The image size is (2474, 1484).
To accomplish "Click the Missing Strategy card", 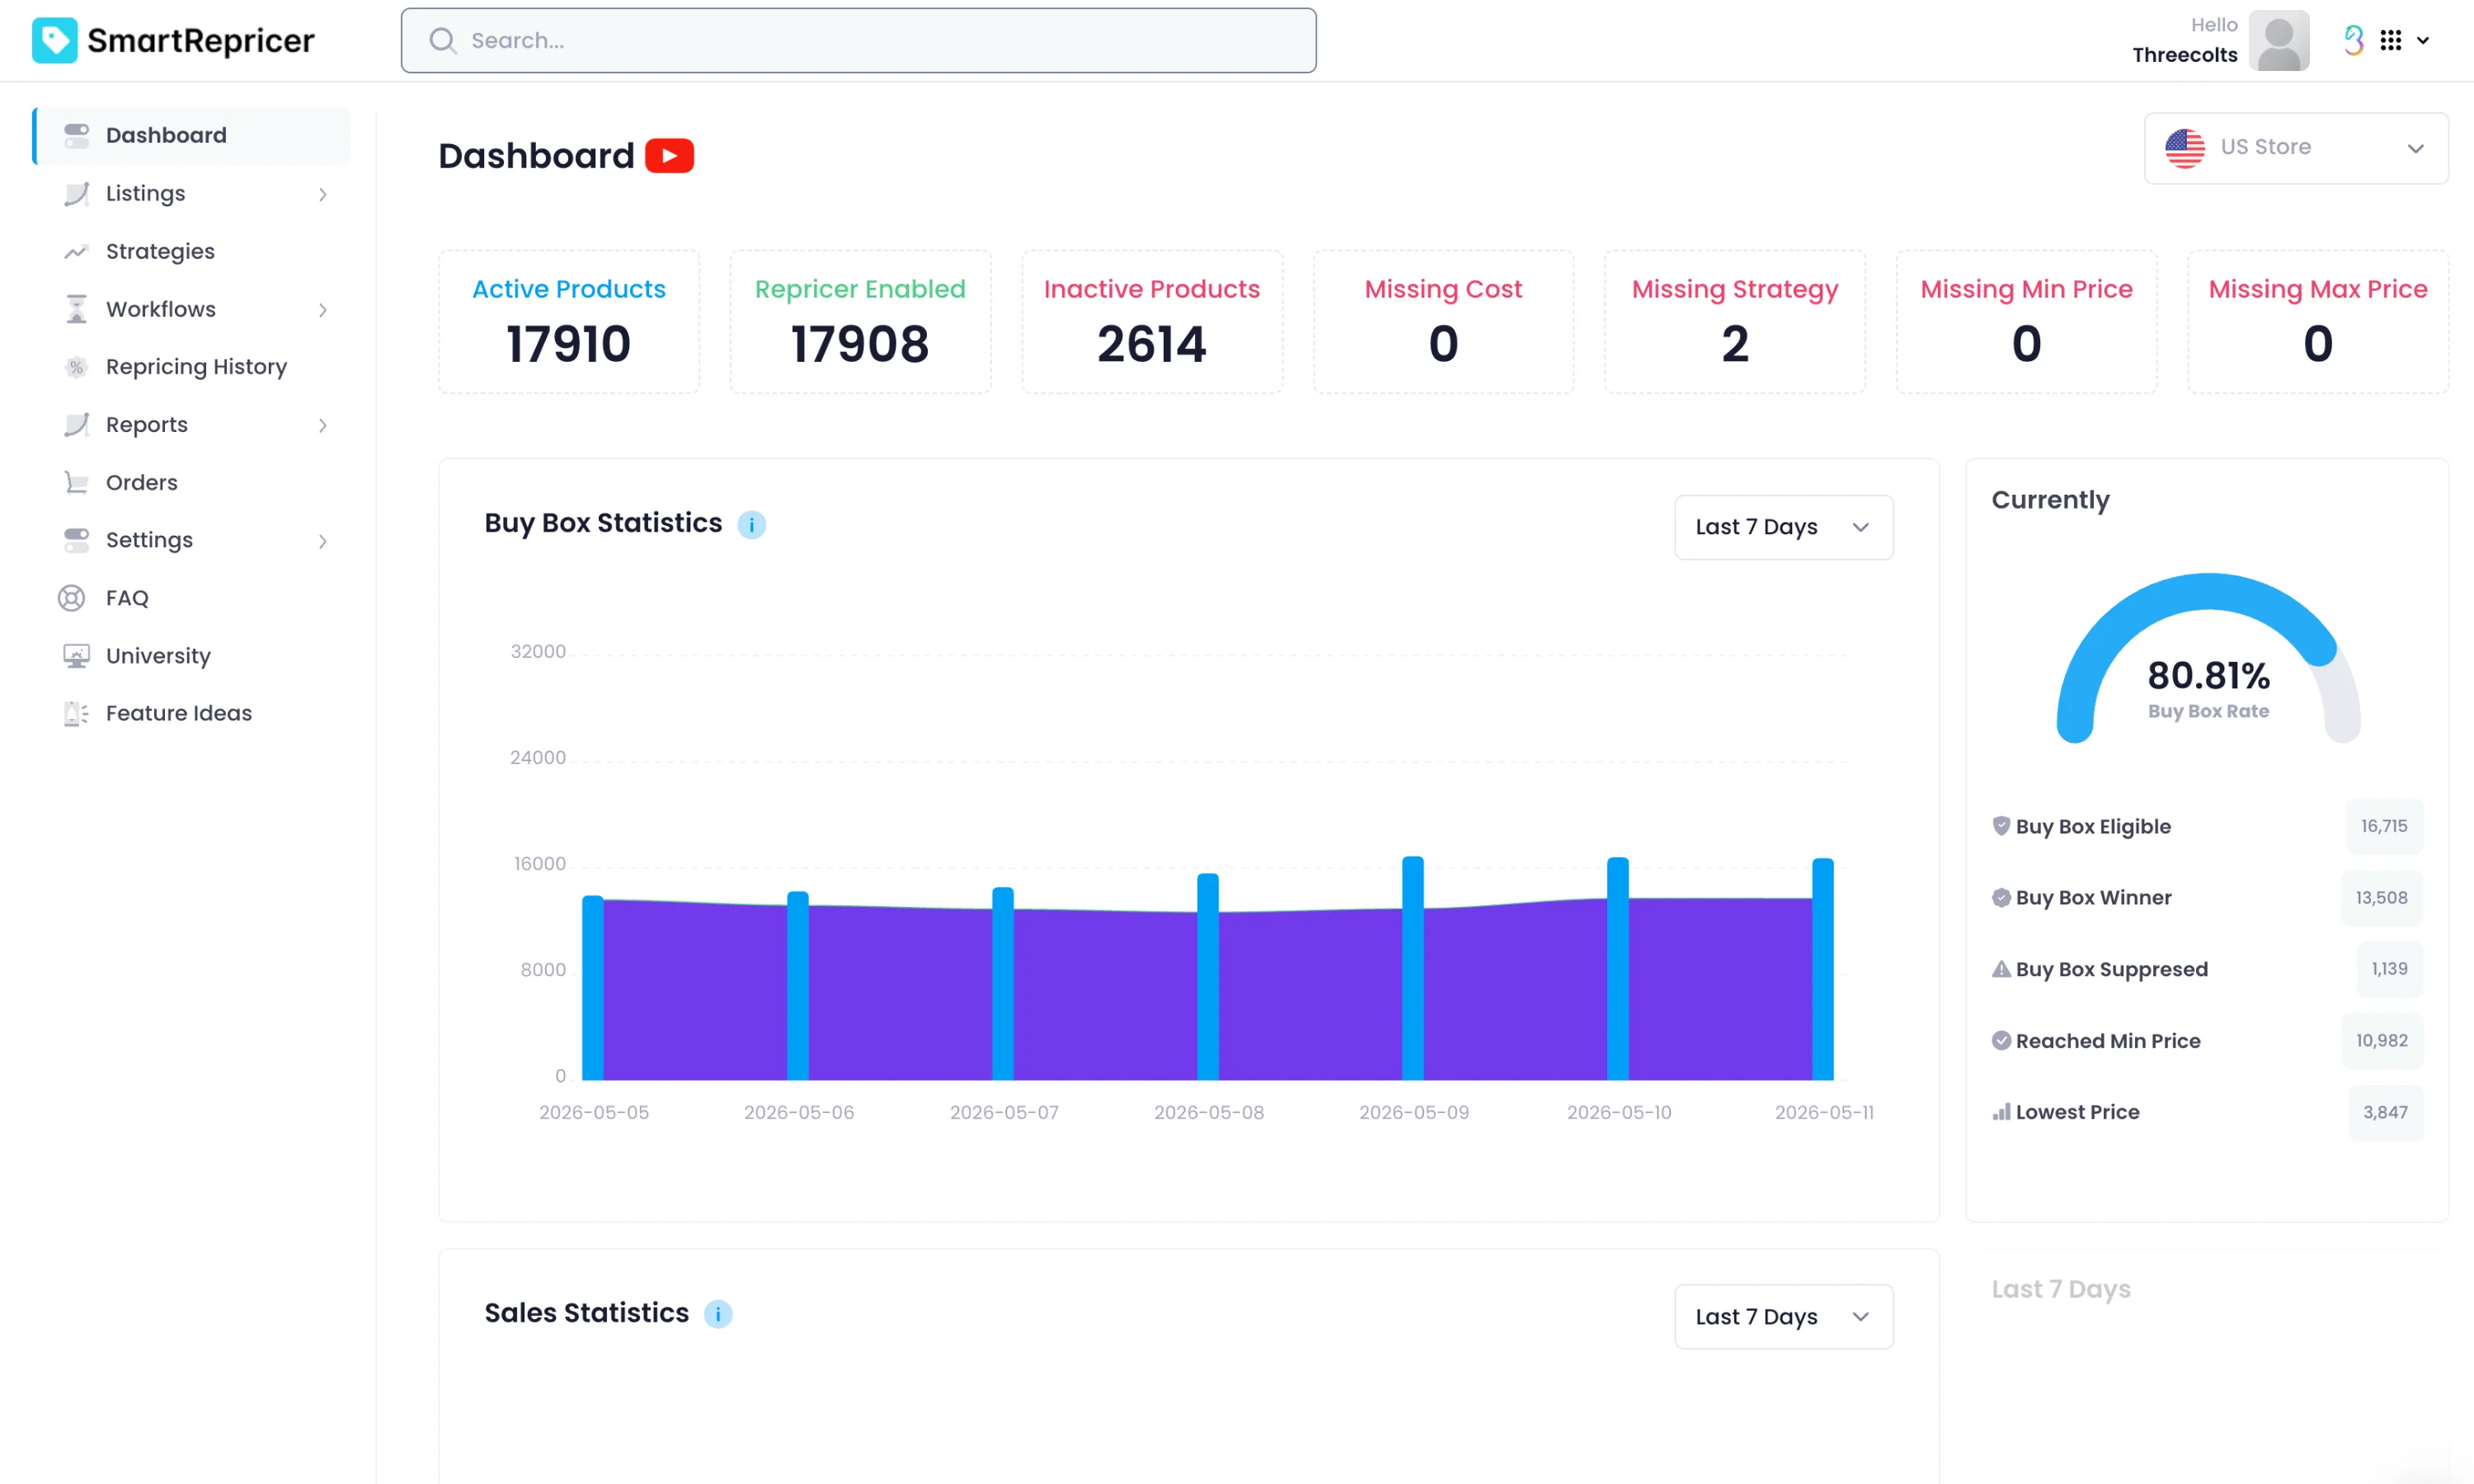I will [1734, 322].
